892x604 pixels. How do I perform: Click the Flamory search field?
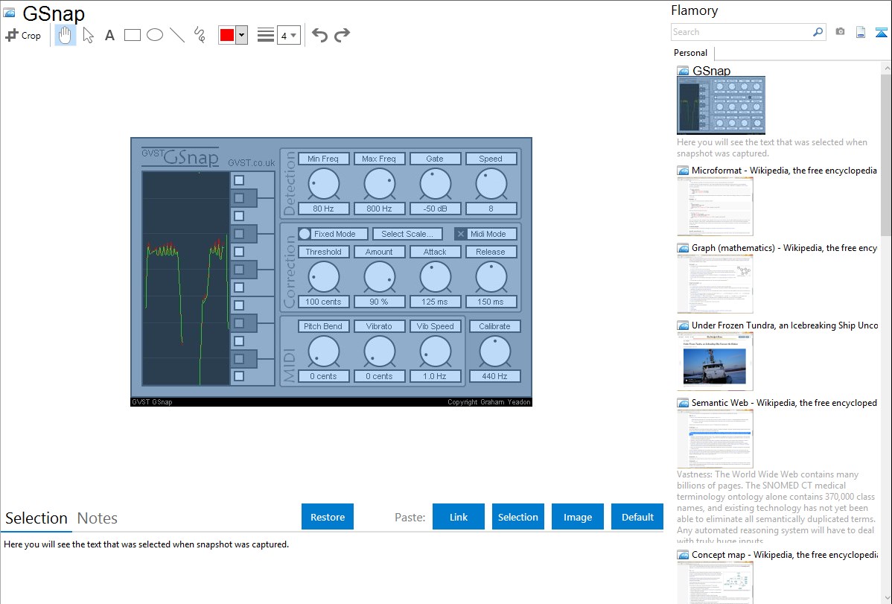pyautogui.click(x=741, y=32)
